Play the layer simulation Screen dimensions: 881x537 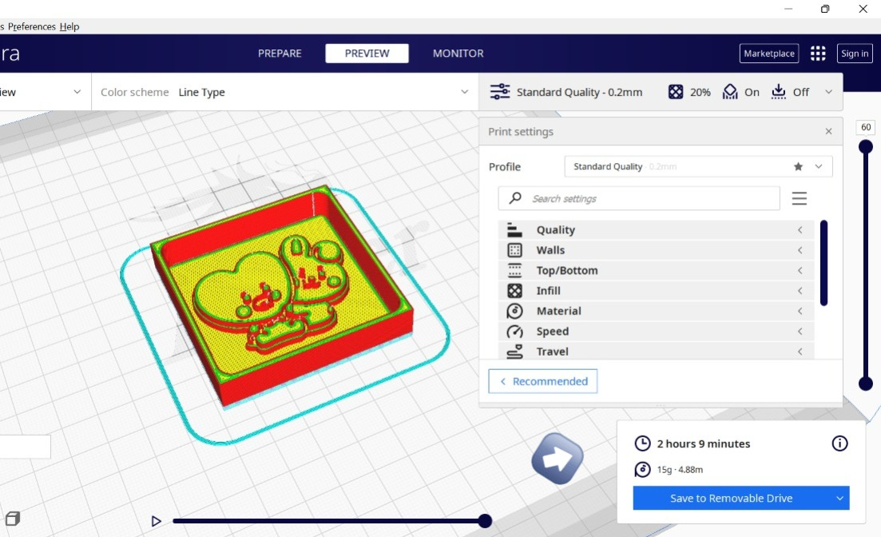click(157, 521)
